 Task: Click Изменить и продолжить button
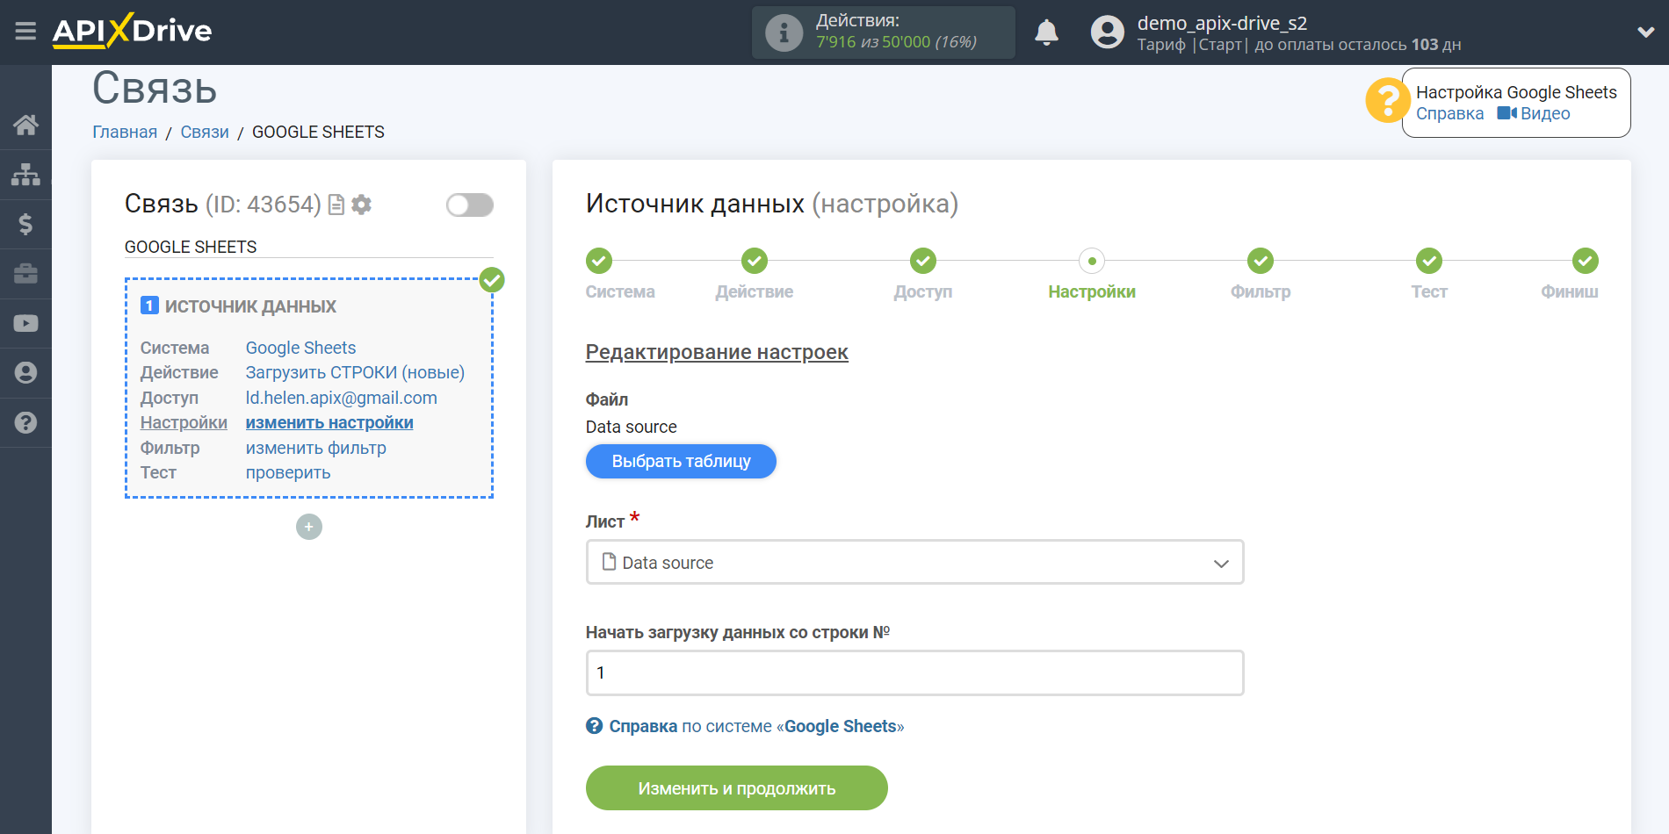(x=736, y=787)
